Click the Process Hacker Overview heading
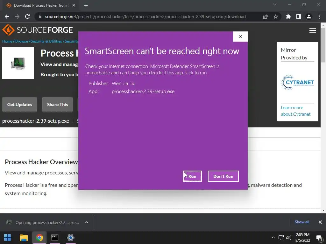Viewport: 326px width, 244px height. pos(41,162)
